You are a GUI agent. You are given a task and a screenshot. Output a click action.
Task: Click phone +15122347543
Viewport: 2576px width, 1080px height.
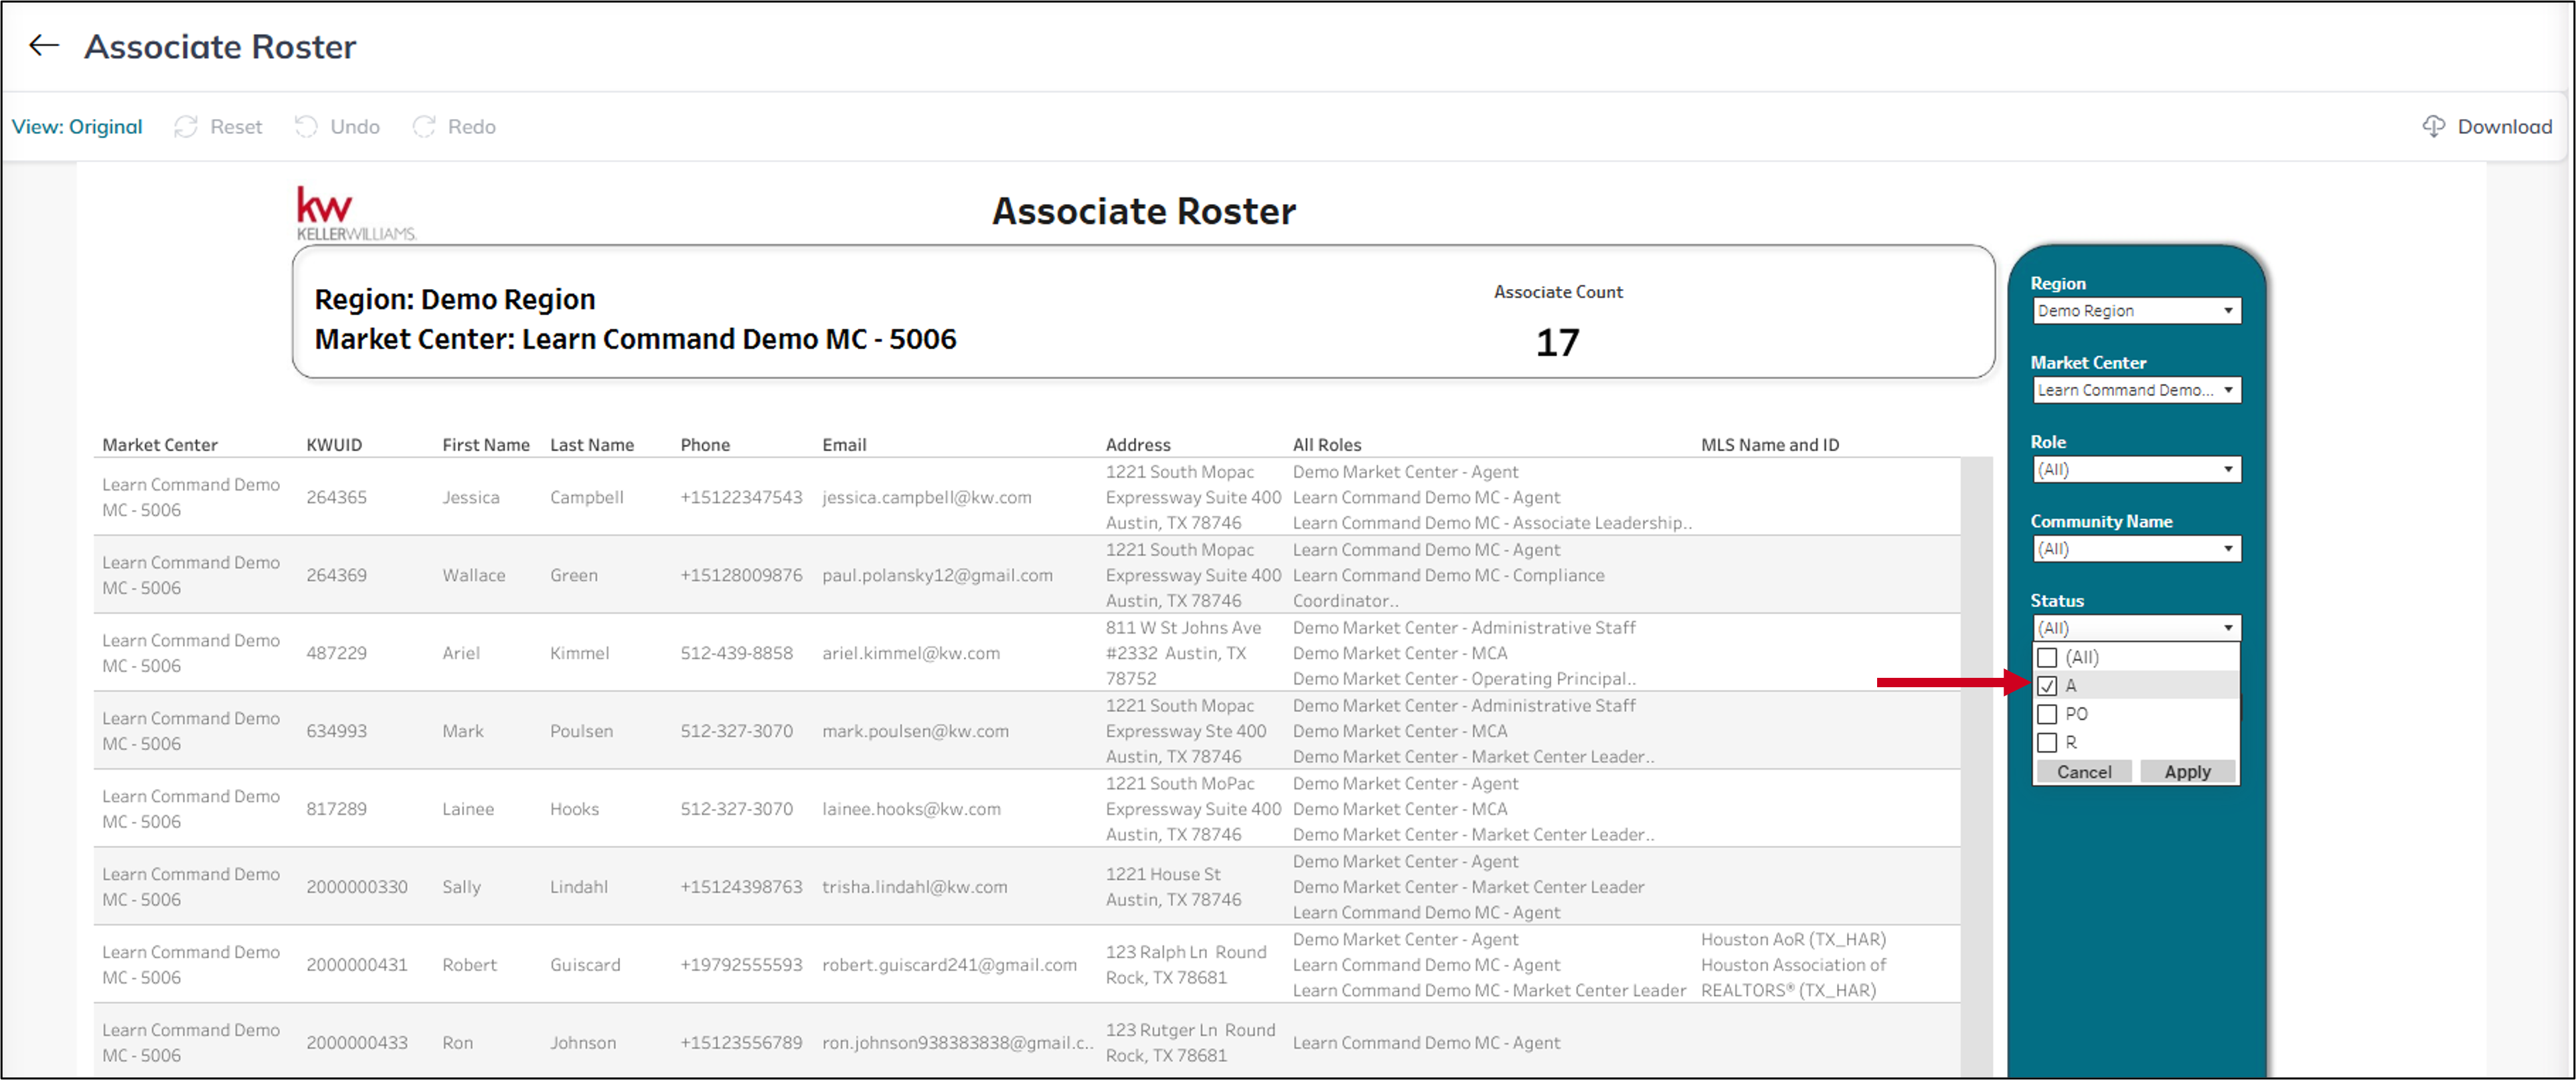click(741, 497)
